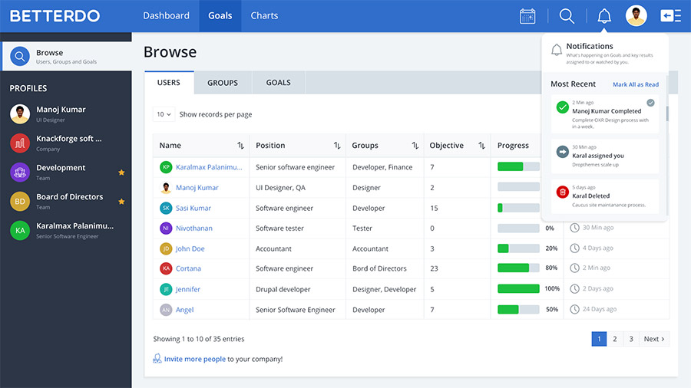Open the notifications bell icon
This screenshot has width=691, height=388.
pyautogui.click(x=604, y=16)
